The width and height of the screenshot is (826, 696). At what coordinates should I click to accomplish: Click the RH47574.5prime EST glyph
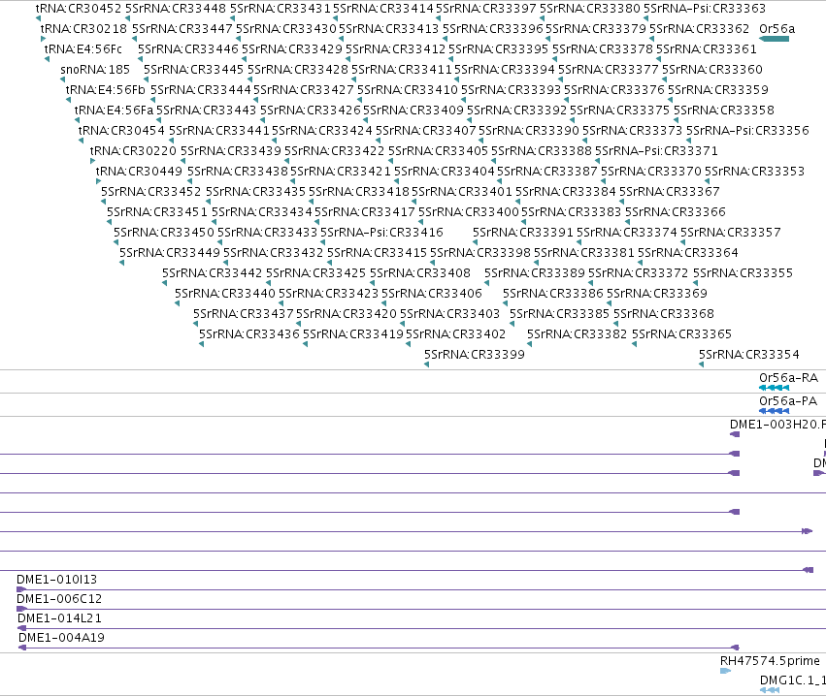click(725, 671)
